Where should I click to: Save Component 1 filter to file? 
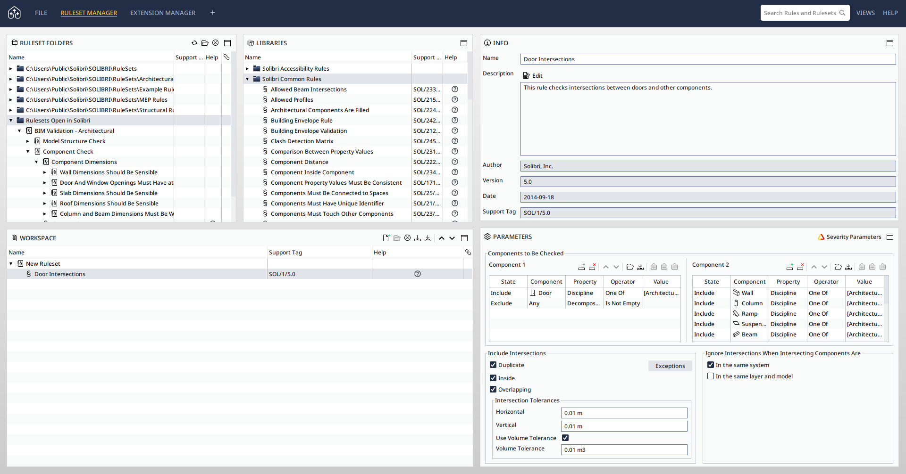tap(640, 267)
